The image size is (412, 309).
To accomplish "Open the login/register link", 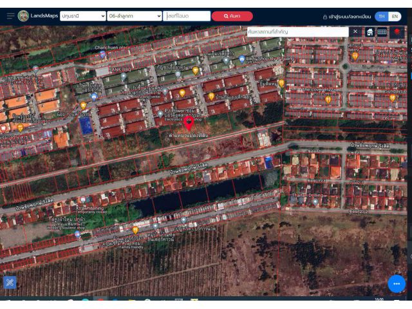I will (347, 17).
